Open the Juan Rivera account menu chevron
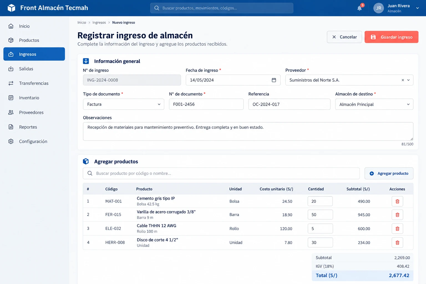 417,8
